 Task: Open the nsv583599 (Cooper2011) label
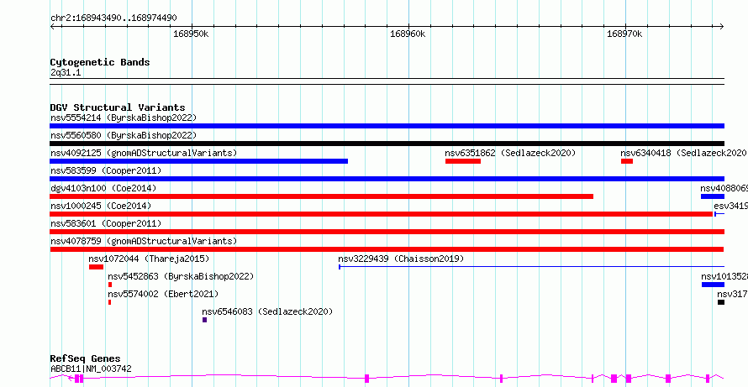106,170
